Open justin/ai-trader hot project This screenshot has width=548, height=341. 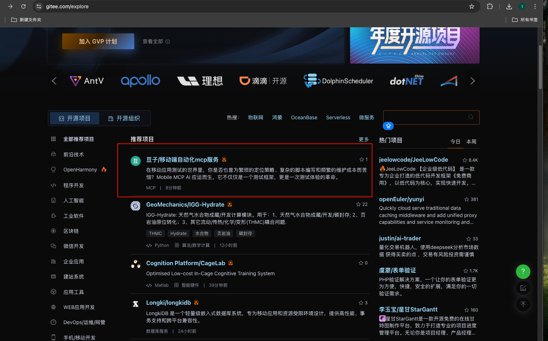[400, 238]
